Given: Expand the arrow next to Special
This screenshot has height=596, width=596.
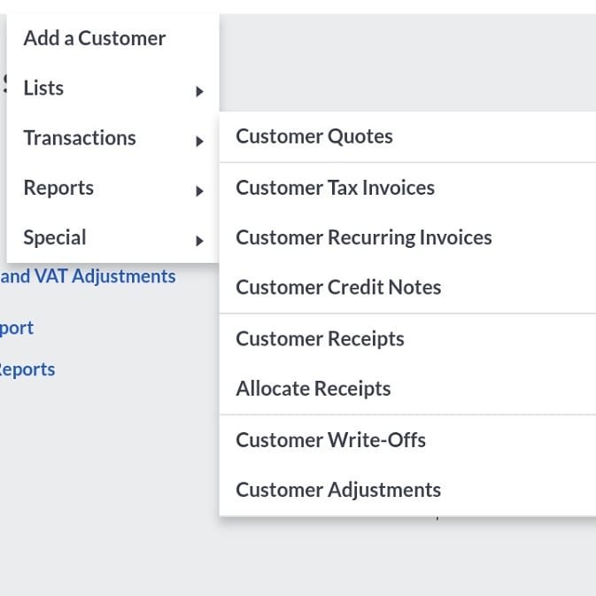Looking at the screenshot, I should (199, 241).
